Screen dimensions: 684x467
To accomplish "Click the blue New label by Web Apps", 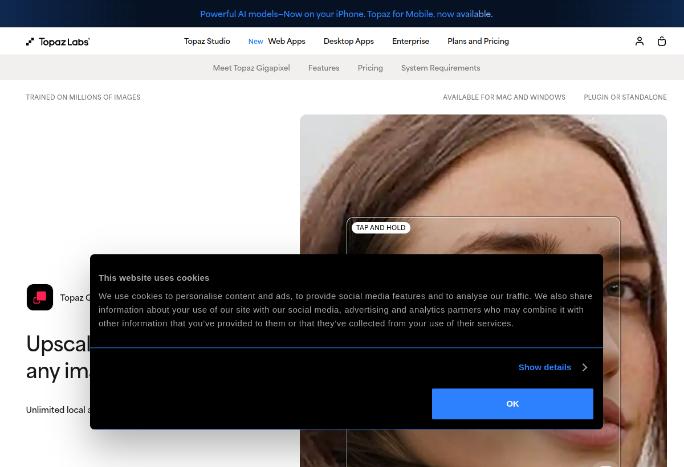I will click(x=256, y=42).
